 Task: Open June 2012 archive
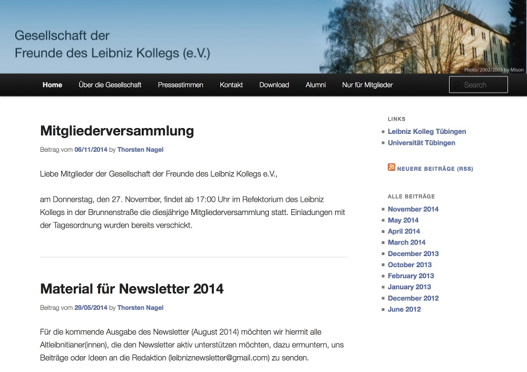404,309
